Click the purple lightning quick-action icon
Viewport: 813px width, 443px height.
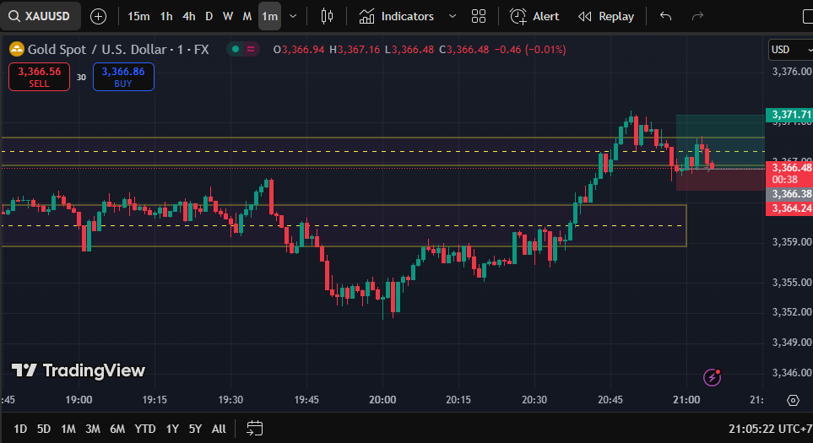712,377
